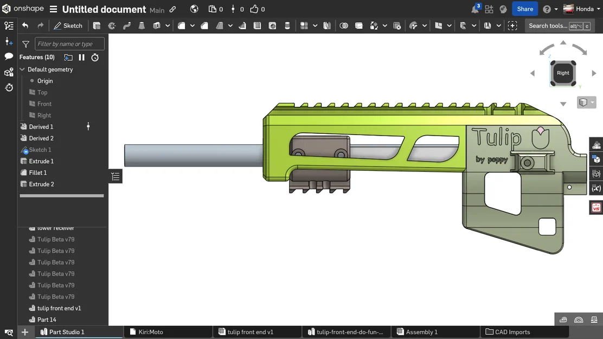The width and height of the screenshot is (603, 339).
Task: Open the view display options cube dropdown
Action: 587,103
